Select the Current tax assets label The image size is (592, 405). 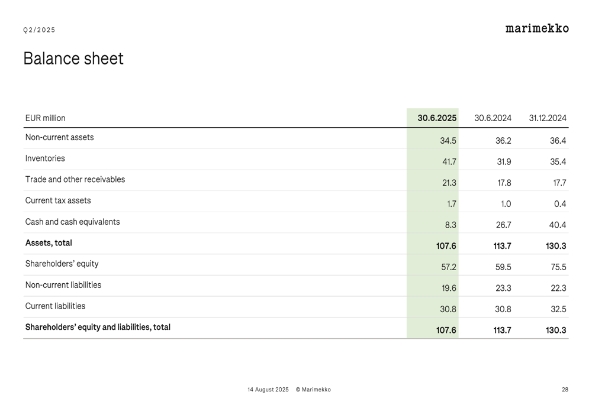(58, 200)
